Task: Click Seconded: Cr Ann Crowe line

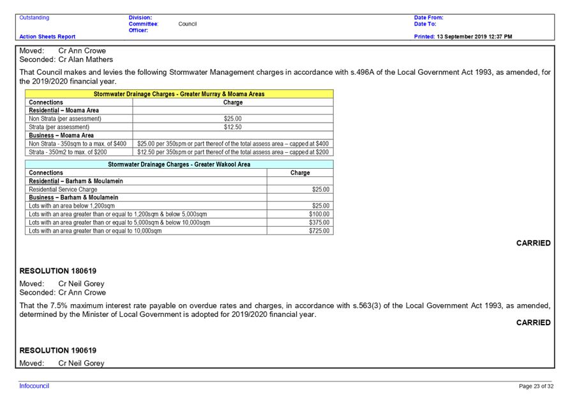Action: tap(63, 292)
